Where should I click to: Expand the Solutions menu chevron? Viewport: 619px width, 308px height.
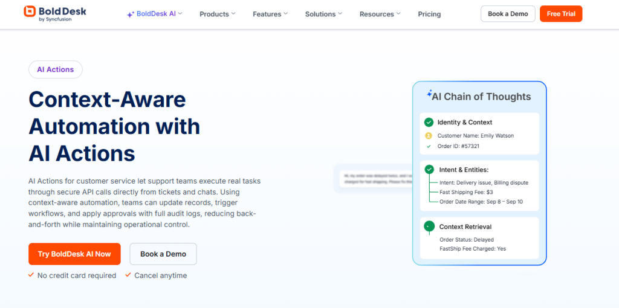340,14
